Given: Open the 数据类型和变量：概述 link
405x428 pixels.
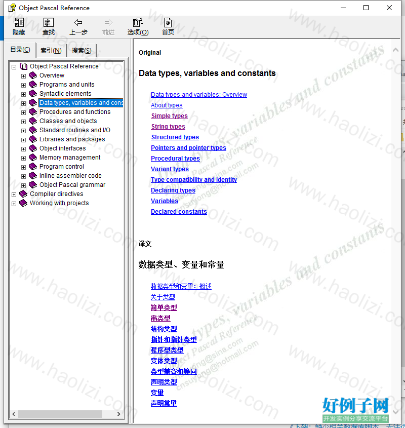Looking at the screenshot, I should 181,286.
